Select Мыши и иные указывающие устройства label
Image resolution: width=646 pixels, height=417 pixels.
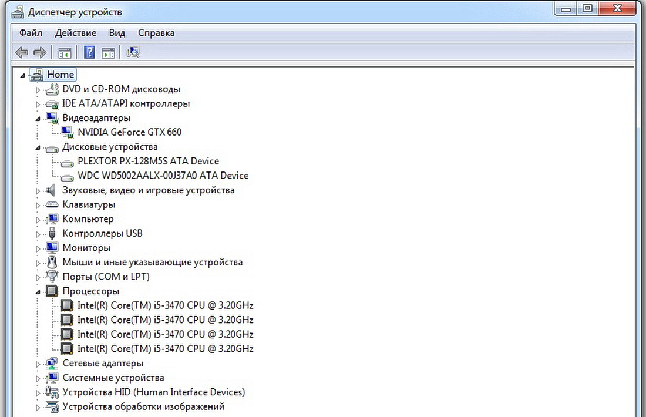pos(153,263)
